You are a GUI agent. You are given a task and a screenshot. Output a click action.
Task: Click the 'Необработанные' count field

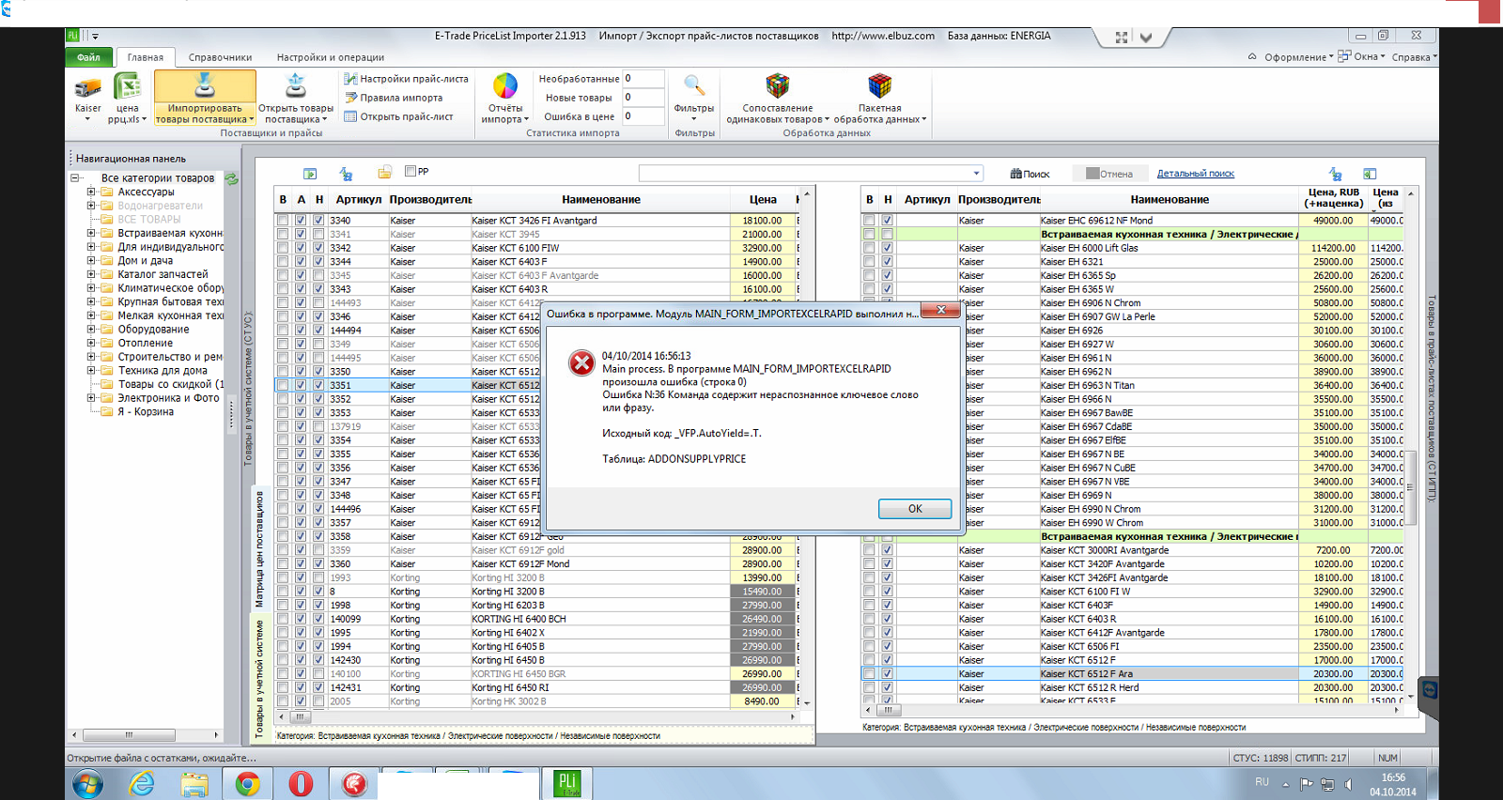click(643, 79)
